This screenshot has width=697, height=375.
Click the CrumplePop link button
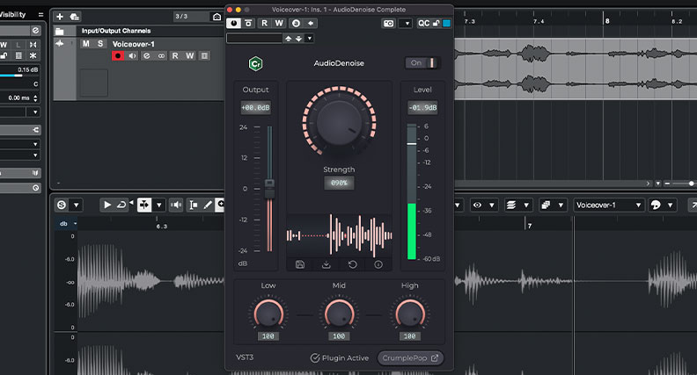coord(411,357)
